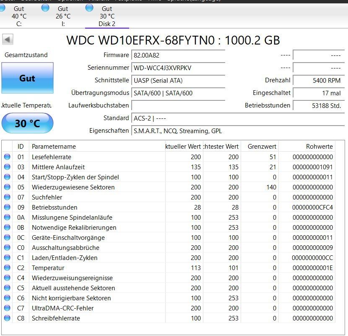
Task: Click status orb for Aktuell ausstehende Sektoren
Action: pos(7,288)
